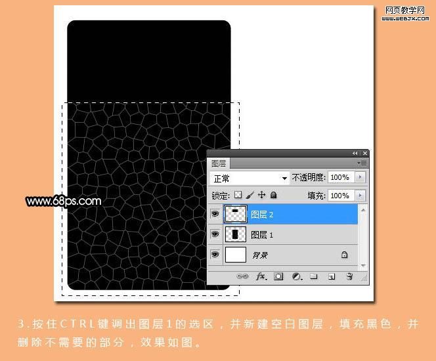Add a layer mask

(278, 276)
